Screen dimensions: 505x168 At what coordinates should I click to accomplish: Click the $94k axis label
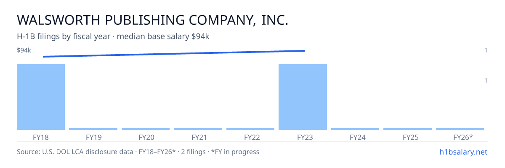[x=24, y=50]
